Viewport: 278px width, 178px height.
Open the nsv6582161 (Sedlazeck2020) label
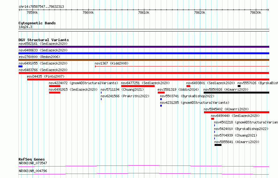[x=43, y=44]
